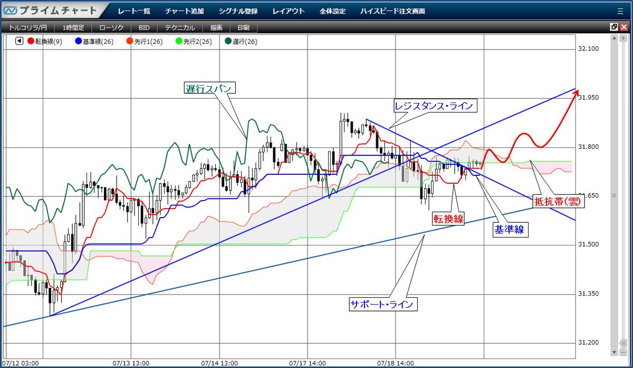Viewport: 633px width, 368px height.
Task: Click the 31.800 price axis label
Action: pyautogui.click(x=588, y=147)
